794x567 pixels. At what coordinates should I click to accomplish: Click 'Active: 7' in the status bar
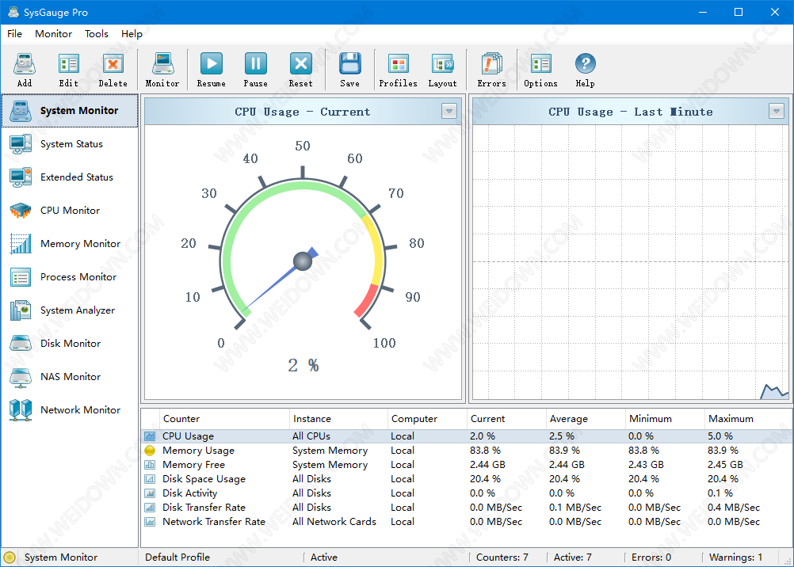click(572, 557)
